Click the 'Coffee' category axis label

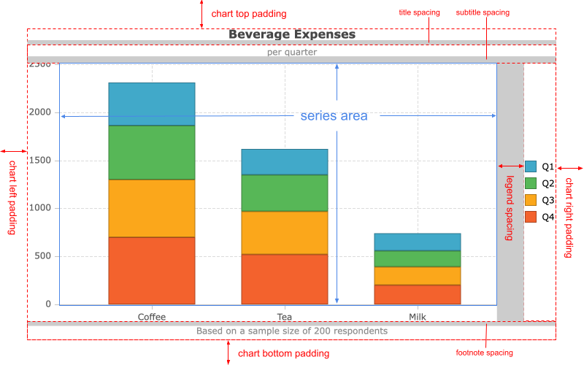pos(152,317)
